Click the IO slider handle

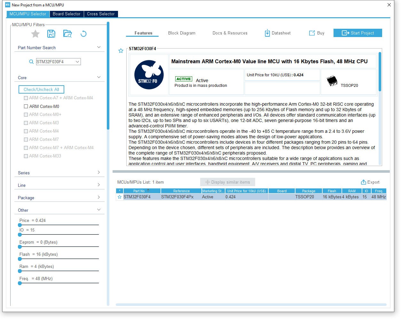20,235
